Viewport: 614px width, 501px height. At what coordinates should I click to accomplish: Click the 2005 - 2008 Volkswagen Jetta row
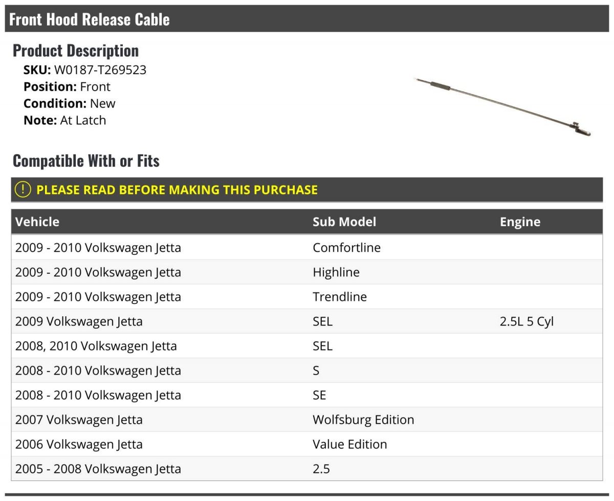[x=98, y=469]
